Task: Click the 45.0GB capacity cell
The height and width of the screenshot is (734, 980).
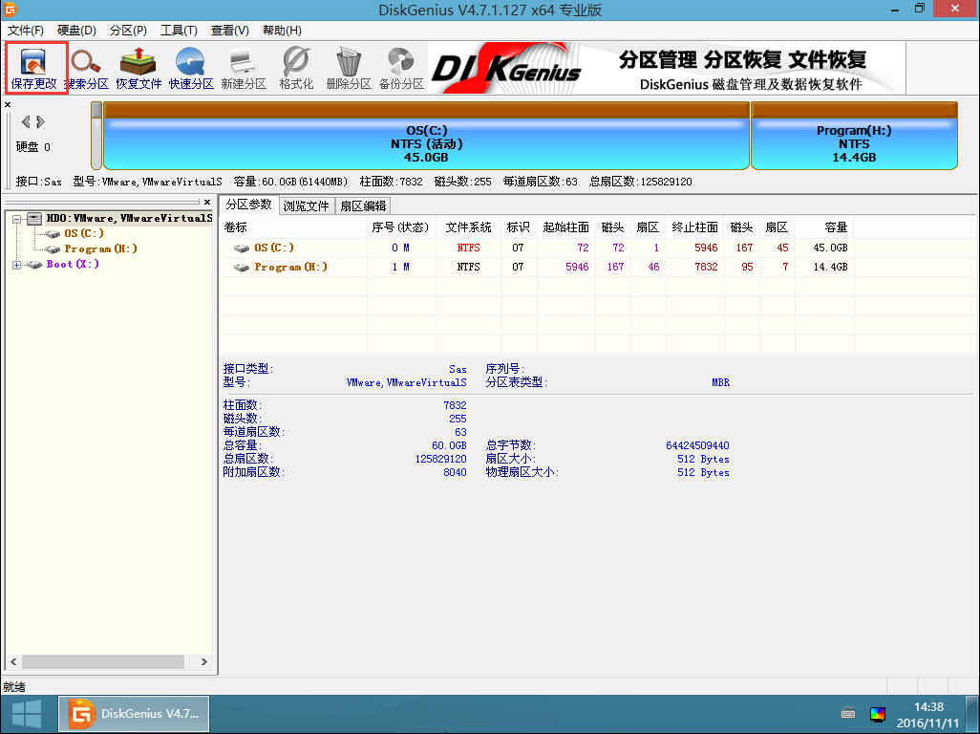Action: pyautogui.click(x=831, y=248)
